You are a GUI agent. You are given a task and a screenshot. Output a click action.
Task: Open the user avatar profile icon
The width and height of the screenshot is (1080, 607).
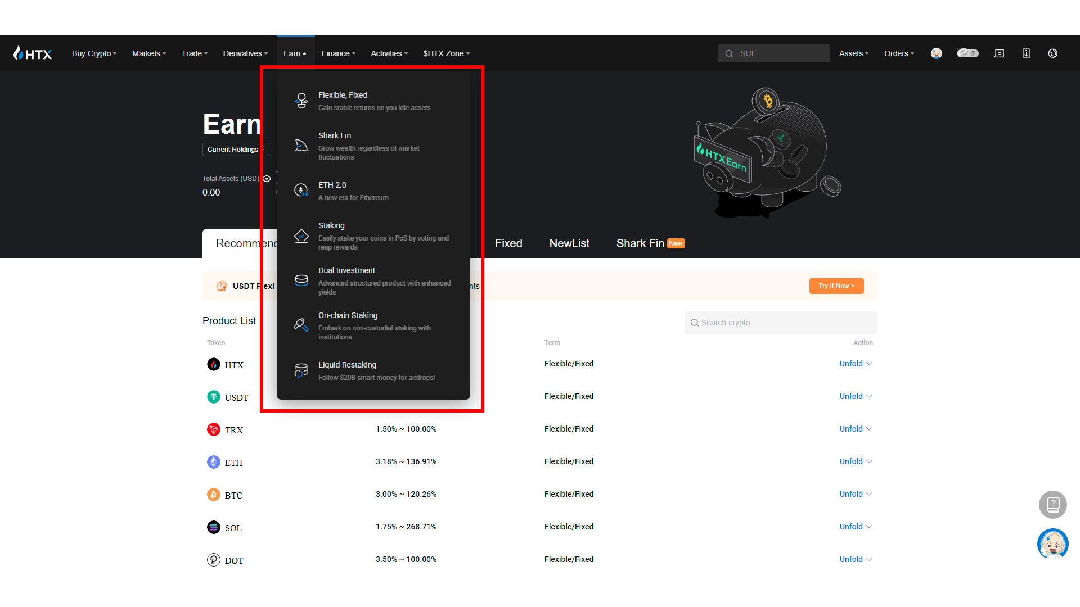coord(936,53)
